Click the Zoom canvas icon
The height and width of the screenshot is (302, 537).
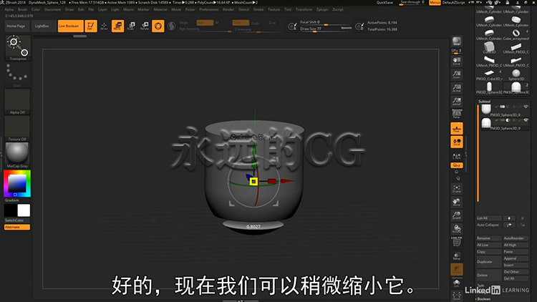(x=457, y=74)
